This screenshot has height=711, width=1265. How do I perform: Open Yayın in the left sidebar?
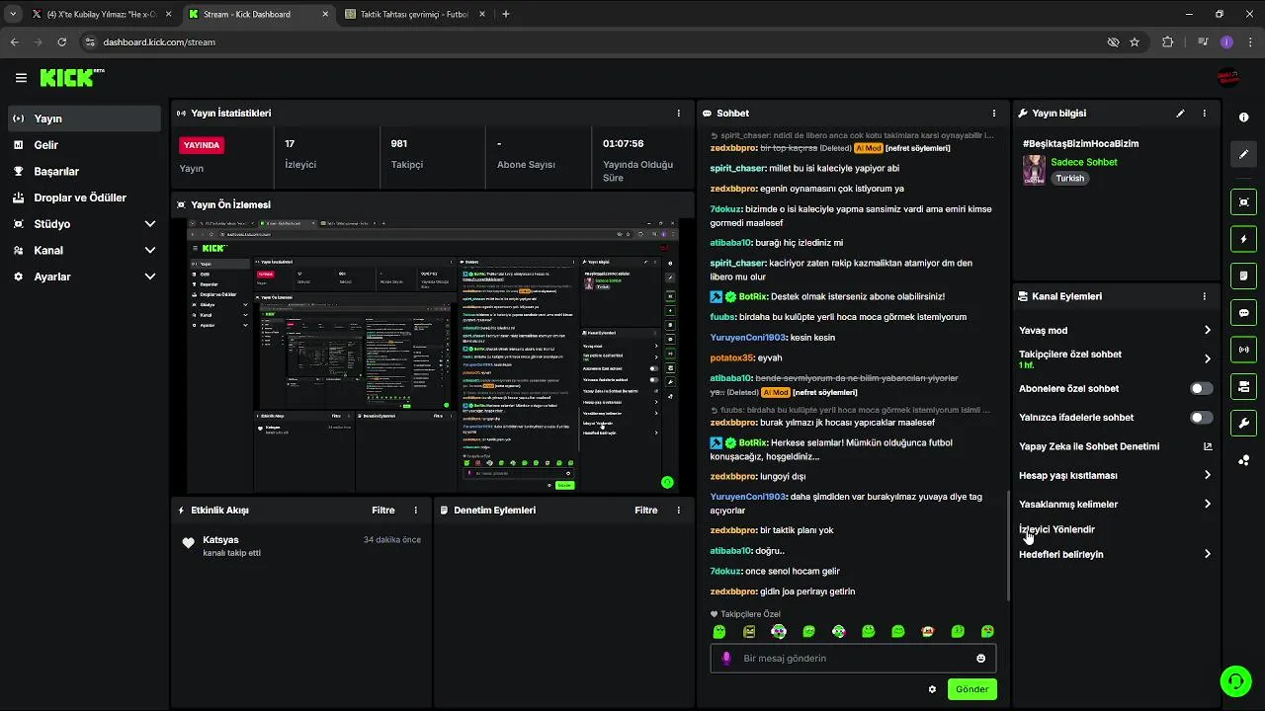84,118
